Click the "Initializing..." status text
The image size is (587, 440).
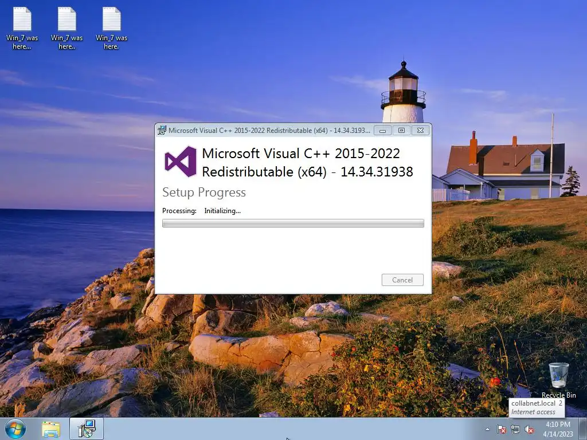pos(222,211)
